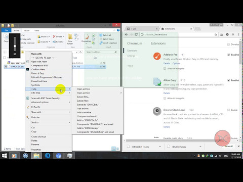Open Chromium's three-dot menu
The height and width of the screenshot is (182, 243).
[x=238, y=34]
